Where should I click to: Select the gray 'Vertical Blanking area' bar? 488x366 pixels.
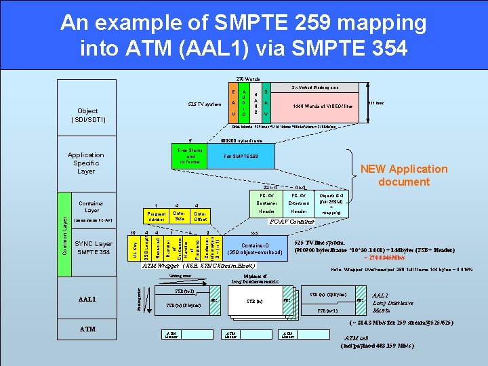tap(314, 87)
